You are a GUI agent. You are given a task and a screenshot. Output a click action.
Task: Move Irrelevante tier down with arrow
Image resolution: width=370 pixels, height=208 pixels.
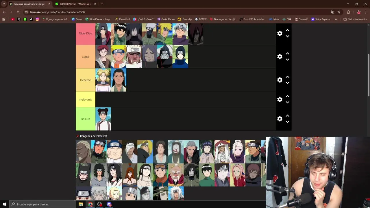point(287,103)
